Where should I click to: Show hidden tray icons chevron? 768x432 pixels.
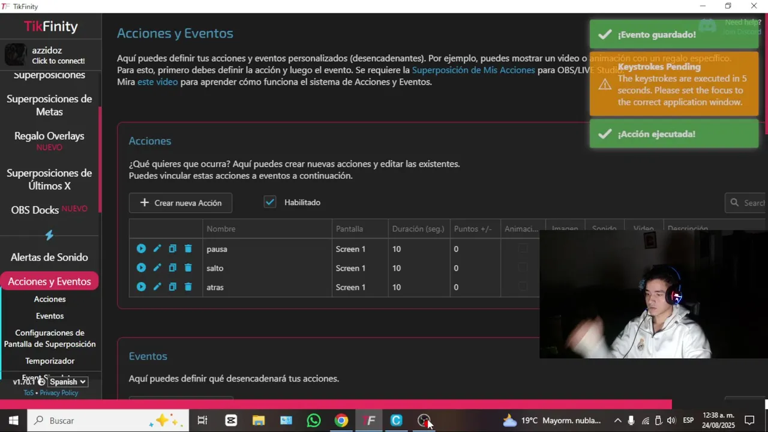pos(617,421)
